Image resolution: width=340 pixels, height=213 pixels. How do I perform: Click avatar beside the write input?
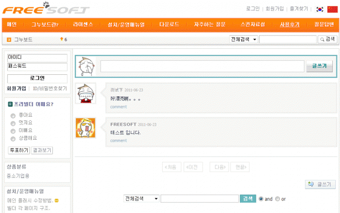point(86,66)
